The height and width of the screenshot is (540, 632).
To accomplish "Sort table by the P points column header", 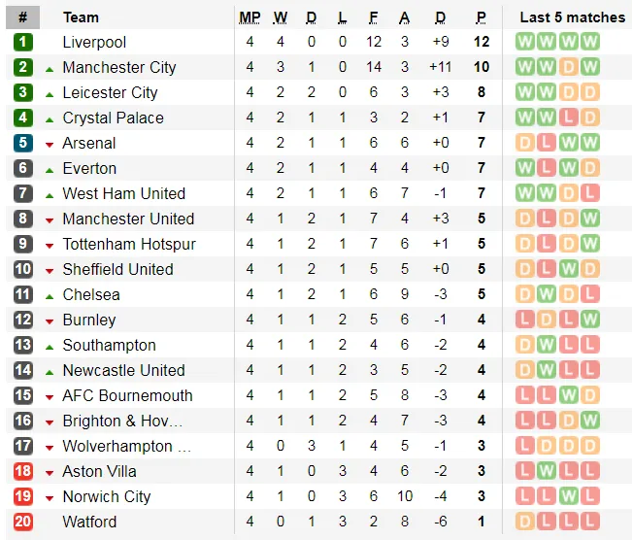I will pos(481,17).
